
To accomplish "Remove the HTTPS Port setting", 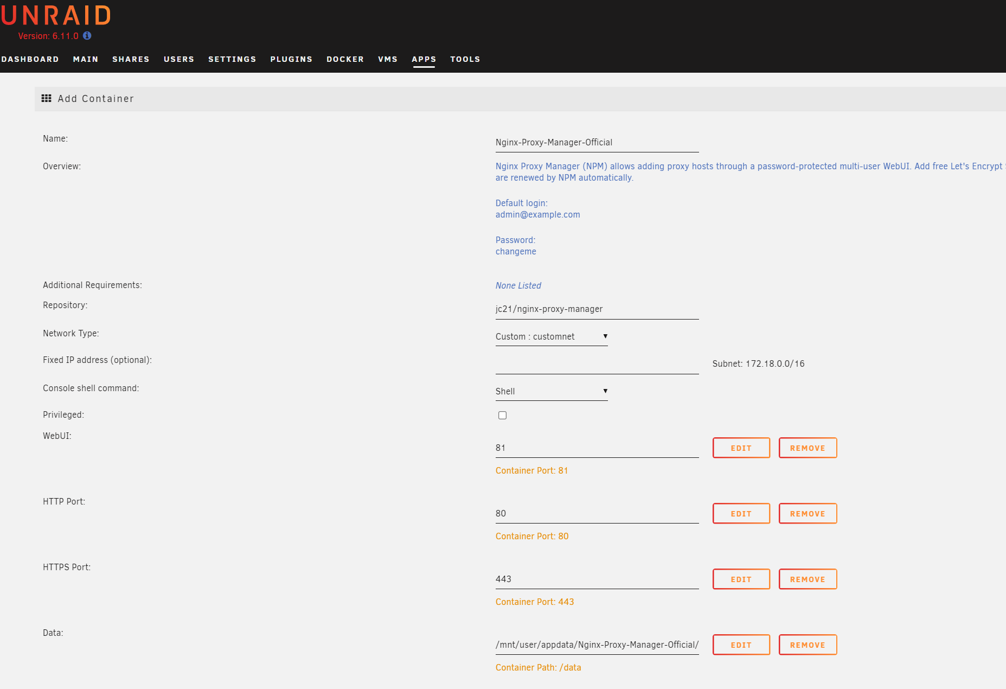I will click(x=808, y=579).
